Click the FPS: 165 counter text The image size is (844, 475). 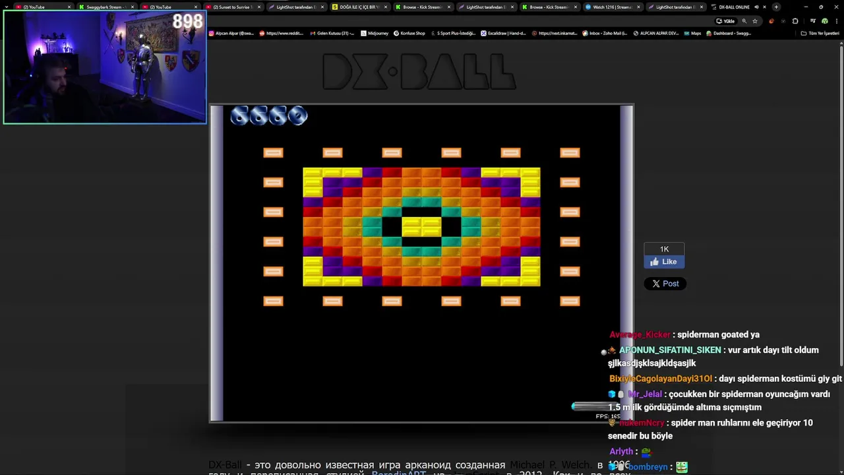pos(608,416)
